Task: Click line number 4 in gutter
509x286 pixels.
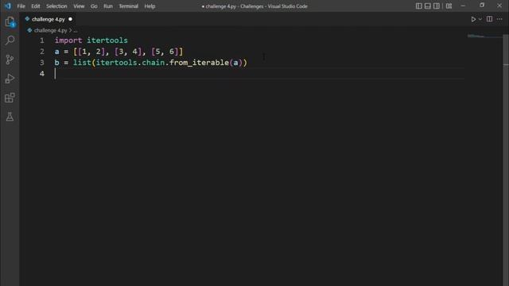Action: pos(42,74)
